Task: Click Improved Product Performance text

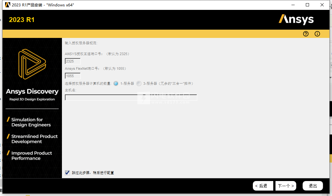Action: pos(32,156)
